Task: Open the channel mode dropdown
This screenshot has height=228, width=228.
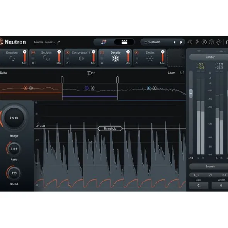Action: [x=90, y=73]
